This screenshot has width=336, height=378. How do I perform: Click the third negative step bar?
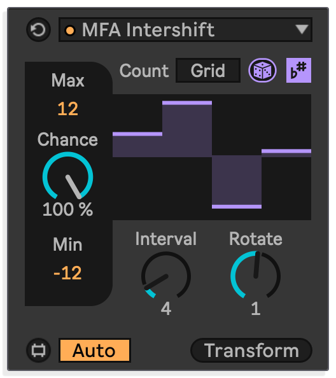(x=237, y=182)
